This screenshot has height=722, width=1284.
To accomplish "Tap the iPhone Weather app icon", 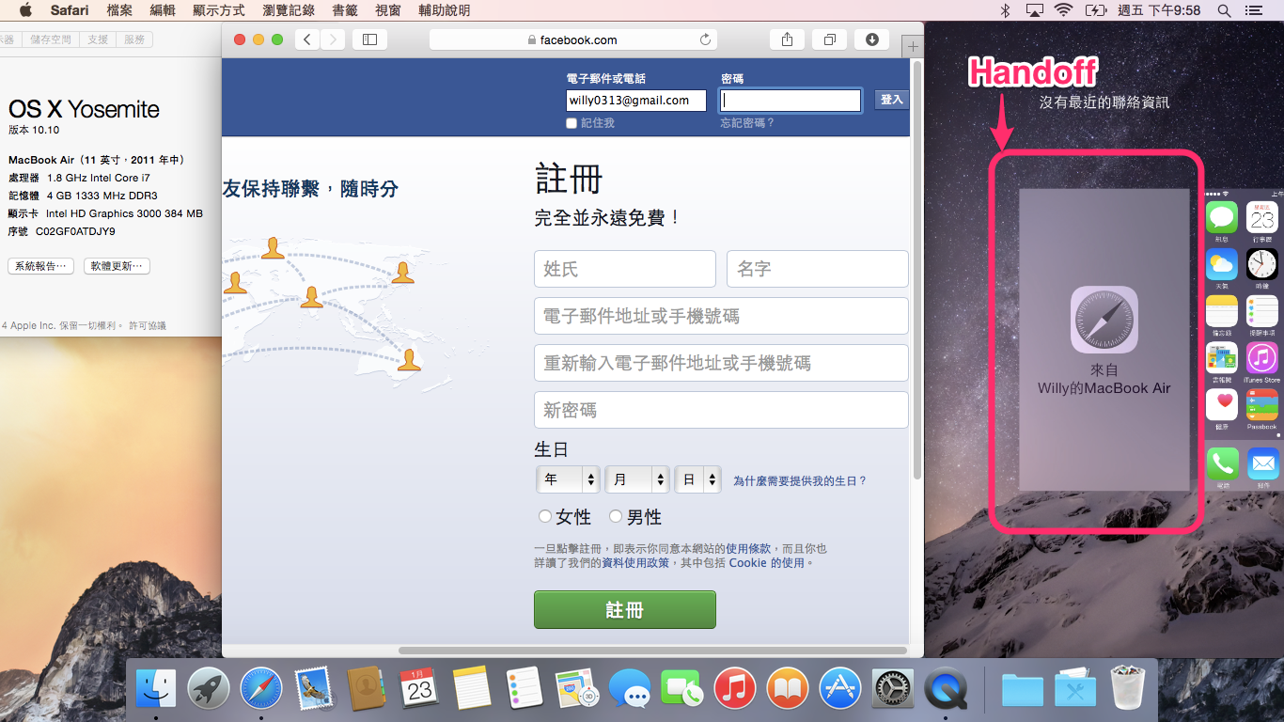I will 1222,264.
